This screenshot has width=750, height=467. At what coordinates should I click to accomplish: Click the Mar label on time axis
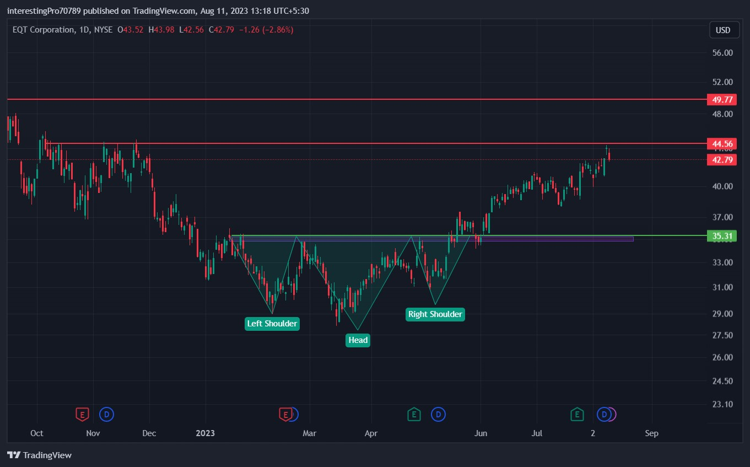pyautogui.click(x=309, y=433)
